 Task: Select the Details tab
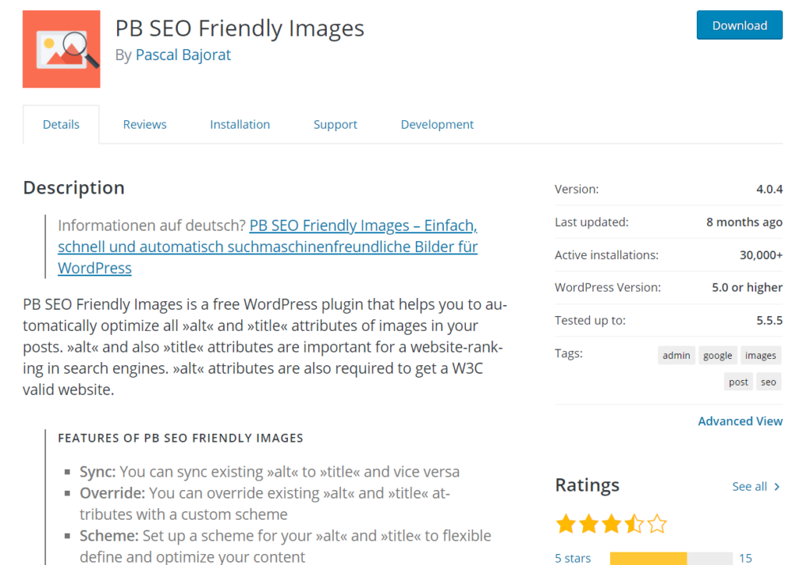(61, 124)
